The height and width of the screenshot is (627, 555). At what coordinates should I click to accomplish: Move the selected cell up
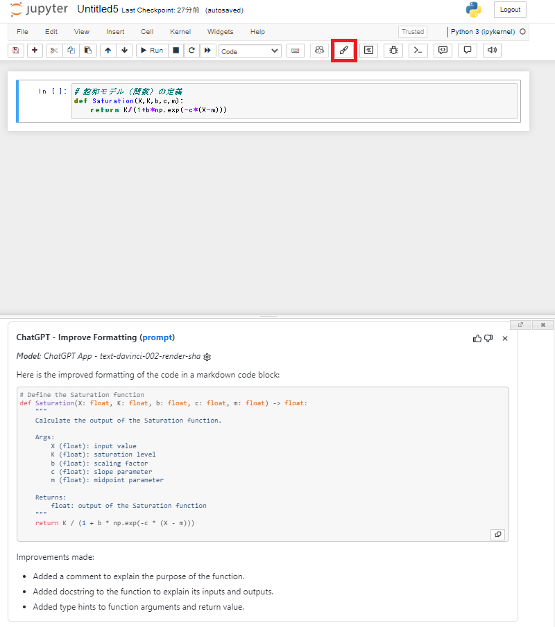click(108, 51)
